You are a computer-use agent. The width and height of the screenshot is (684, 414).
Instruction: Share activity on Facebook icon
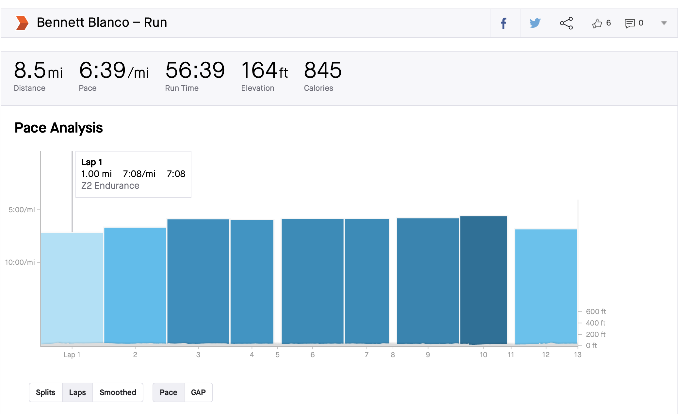click(503, 23)
